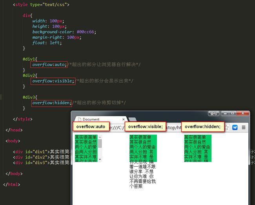This screenshot has height=205, width=255.
Task: Click the #div2 selector in the editor
Action: (x=29, y=76)
